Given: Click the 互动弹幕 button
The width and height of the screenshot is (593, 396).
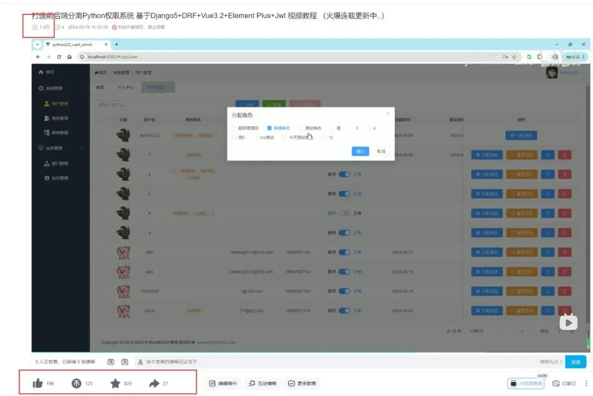Looking at the screenshot, I should [262, 383].
